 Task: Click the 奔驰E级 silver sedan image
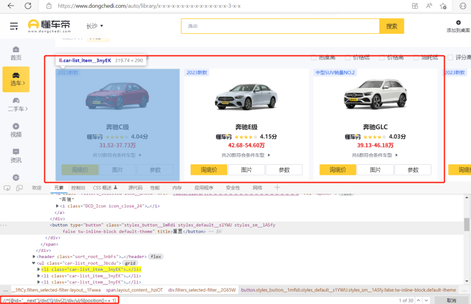click(246, 97)
